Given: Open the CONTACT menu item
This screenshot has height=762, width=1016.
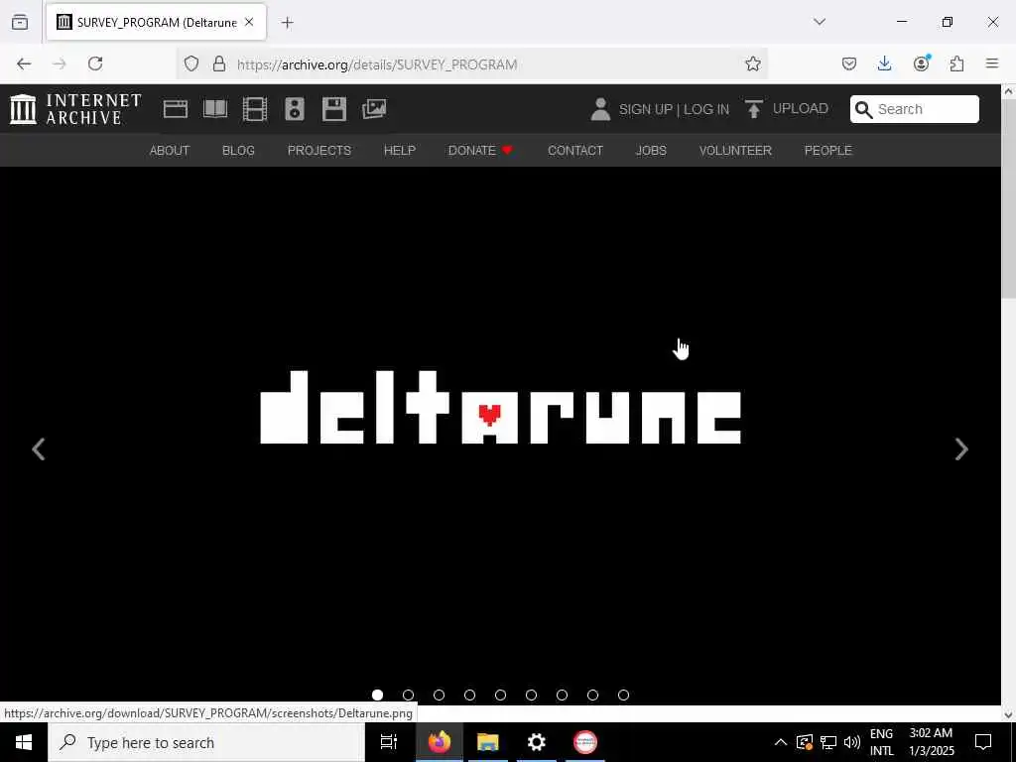Looking at the screenshot, I should [x=575, y=151].
